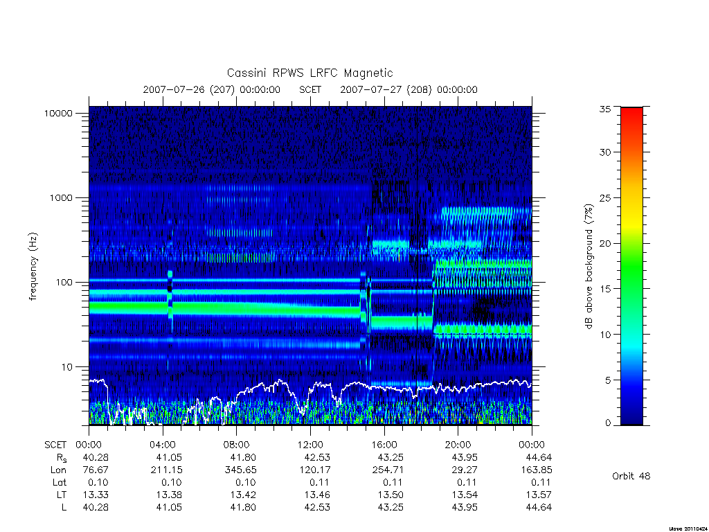709x532 pixels.
Task: Click Lon value 345.65
Action: pos(240,470)
